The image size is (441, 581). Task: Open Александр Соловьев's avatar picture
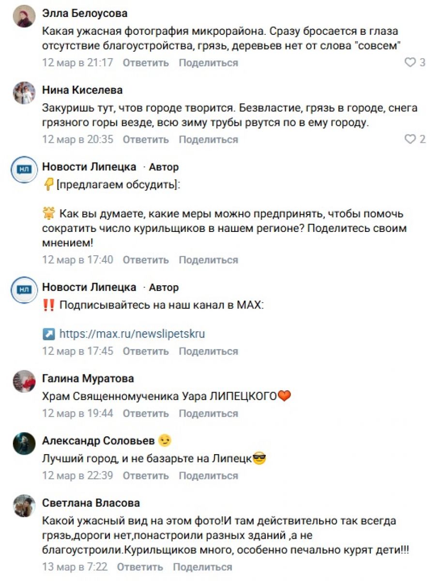click(24, 443)
